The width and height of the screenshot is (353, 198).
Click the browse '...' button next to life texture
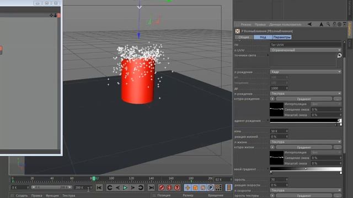pyautogui.click(x=338, y=147)
